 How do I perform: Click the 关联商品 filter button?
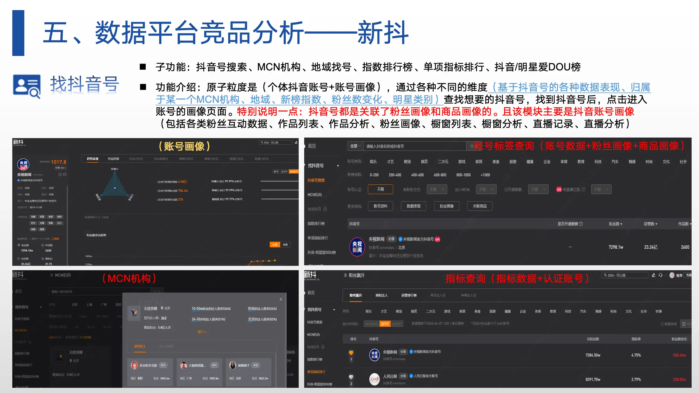pyautogui.click(x=479, y=206)
